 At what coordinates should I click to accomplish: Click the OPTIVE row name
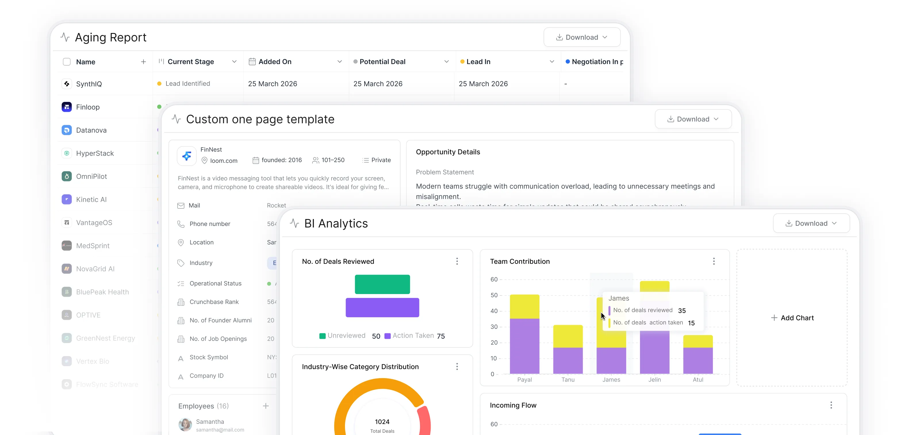point(88,315)
